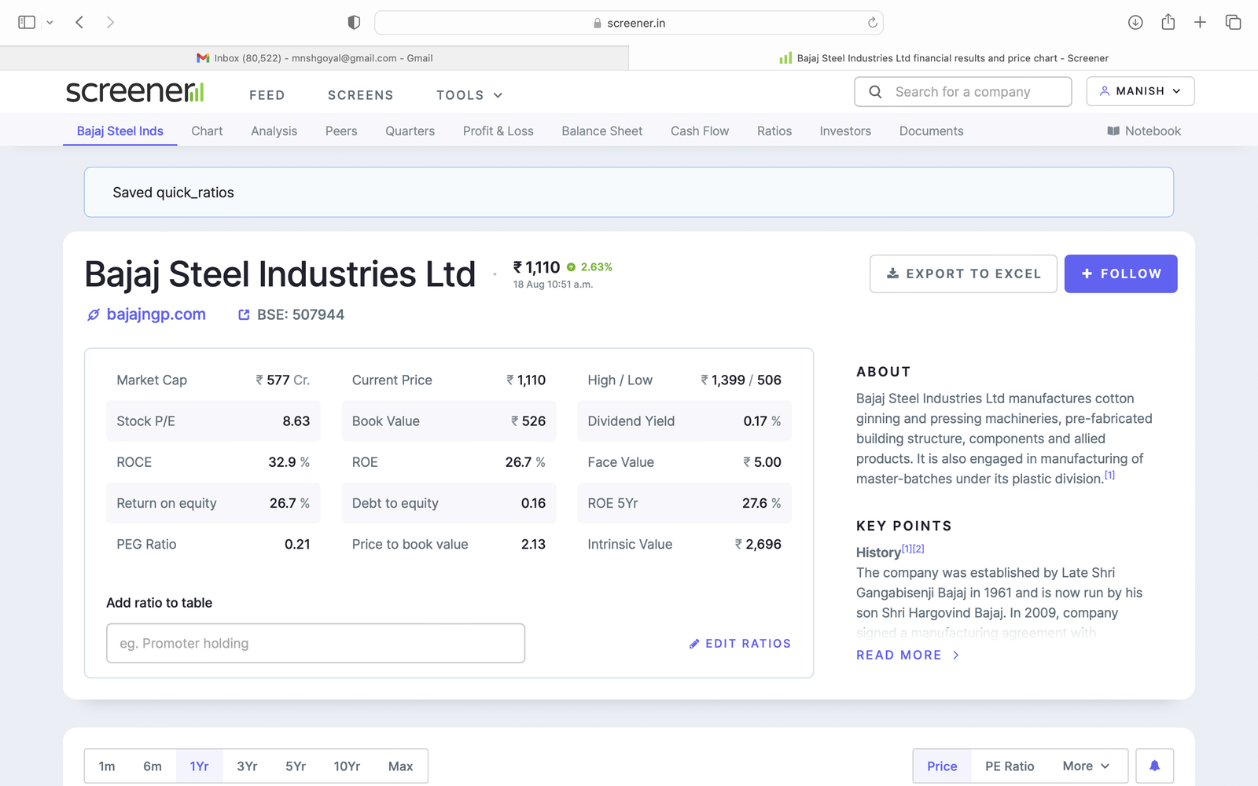1258x786 pixels.
Task: Open the Manish account dropdown
Action: (x=1140, y=91)
